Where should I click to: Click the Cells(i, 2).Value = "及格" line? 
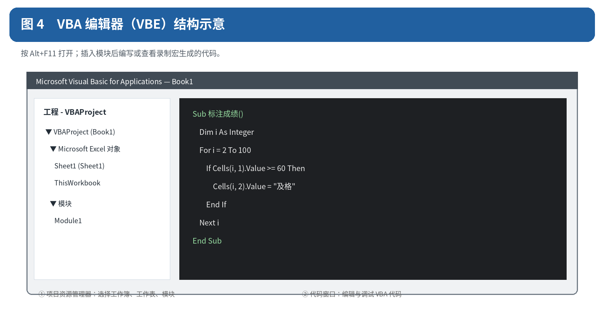(x=254, y=186)
